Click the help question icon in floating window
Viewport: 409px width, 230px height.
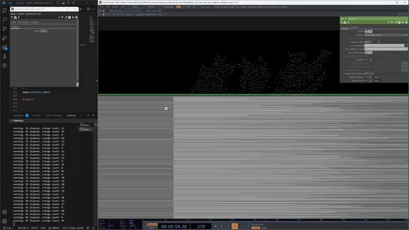pyautogui.click(x=12, y=17)
